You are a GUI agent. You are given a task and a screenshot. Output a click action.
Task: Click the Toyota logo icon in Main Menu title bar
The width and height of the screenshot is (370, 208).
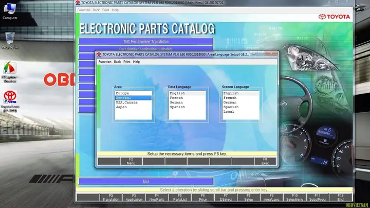tap(78, 3)
